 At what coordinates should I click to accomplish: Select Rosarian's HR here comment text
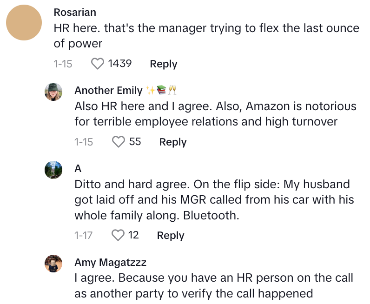click(x=206, y=36)
